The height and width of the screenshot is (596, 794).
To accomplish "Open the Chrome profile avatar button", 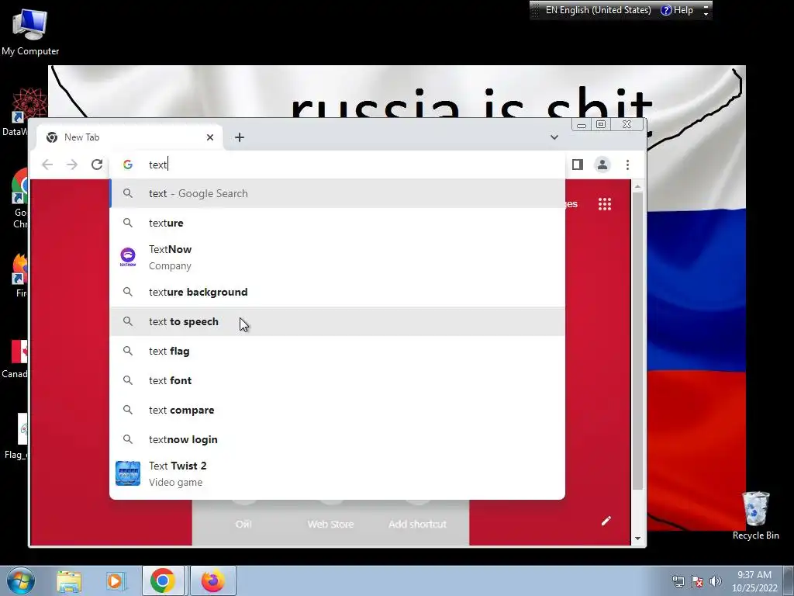I will click(x=602, y=165).
